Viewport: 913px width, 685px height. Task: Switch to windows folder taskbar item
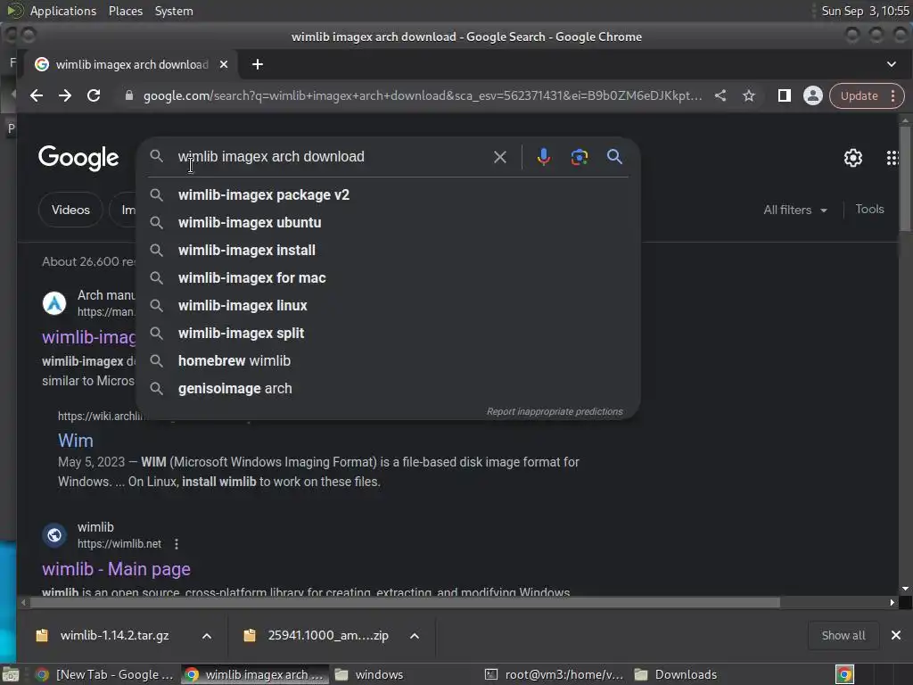point(369,674)
